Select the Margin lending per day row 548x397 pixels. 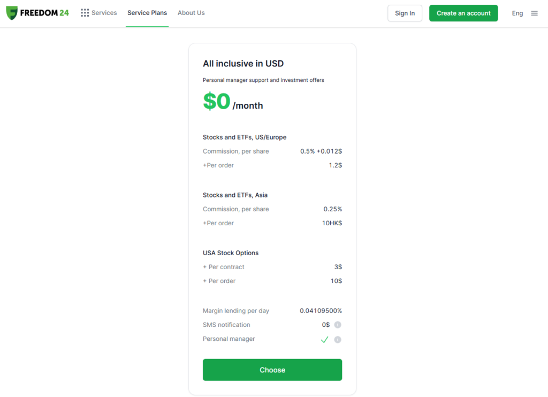coord(268,310)
